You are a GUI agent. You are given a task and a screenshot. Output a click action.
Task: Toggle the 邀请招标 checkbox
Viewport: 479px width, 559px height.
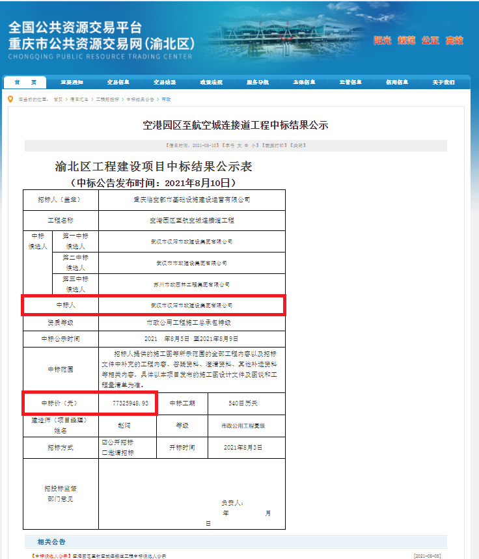click(105, 452)
